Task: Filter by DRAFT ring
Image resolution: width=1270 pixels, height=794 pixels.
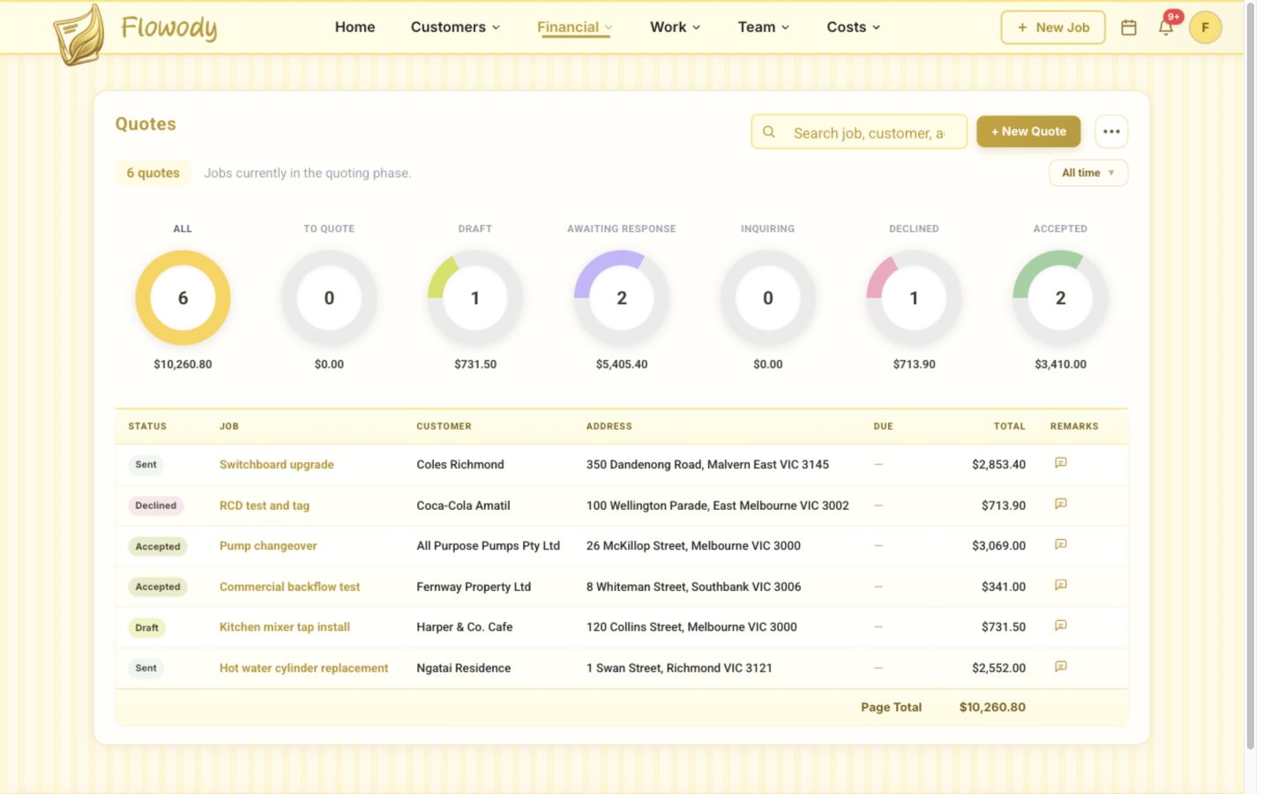Action: [475, 298]
